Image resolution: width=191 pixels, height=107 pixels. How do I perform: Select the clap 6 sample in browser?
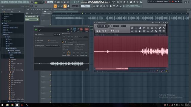[x=12, y=66]
